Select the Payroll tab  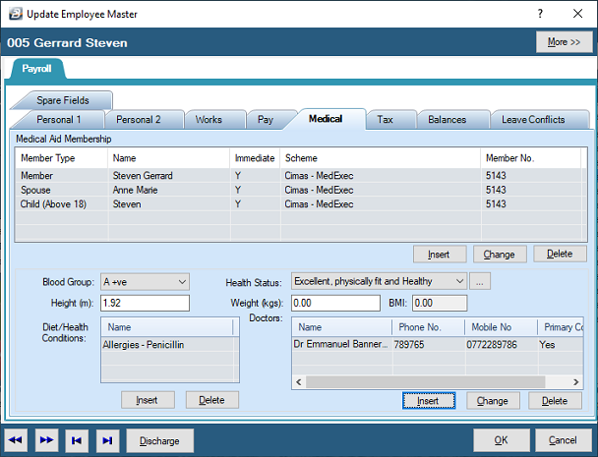point(36,69)
